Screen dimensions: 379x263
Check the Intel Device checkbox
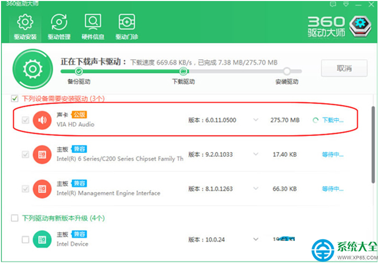[x=26, y=239]
